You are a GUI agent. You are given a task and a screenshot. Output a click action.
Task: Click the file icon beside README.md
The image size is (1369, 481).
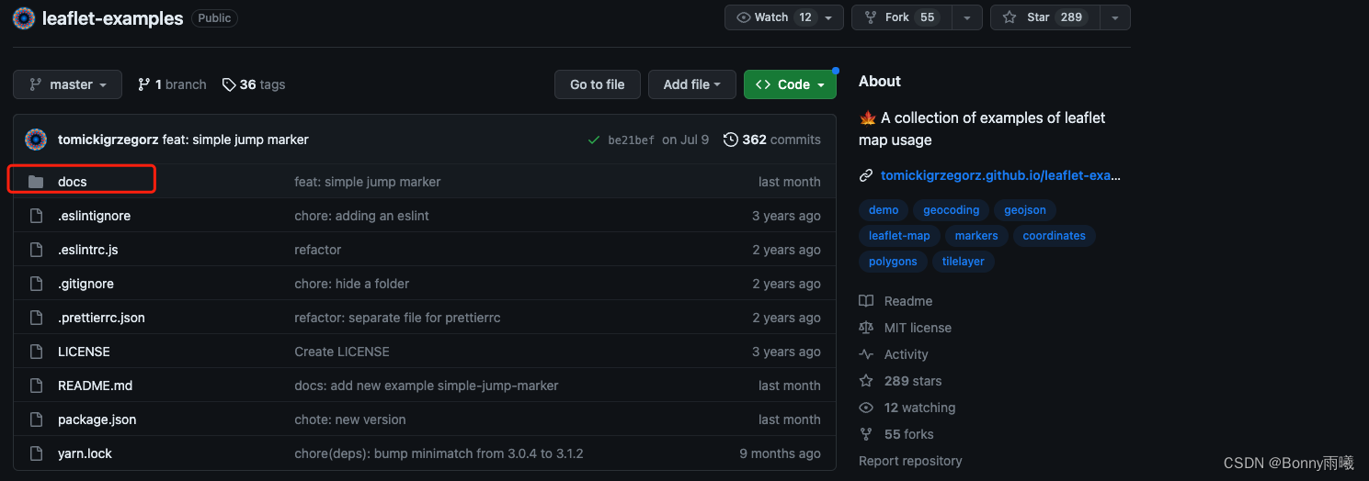[36, 386]
